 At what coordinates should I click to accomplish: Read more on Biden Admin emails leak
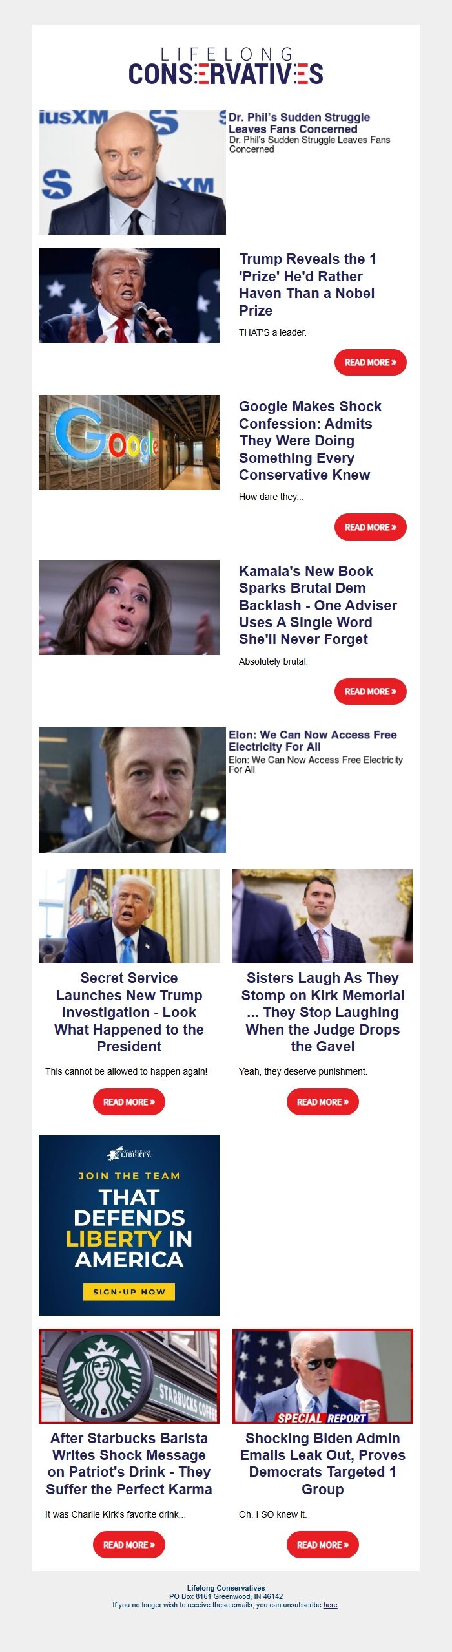point(322,1545)
